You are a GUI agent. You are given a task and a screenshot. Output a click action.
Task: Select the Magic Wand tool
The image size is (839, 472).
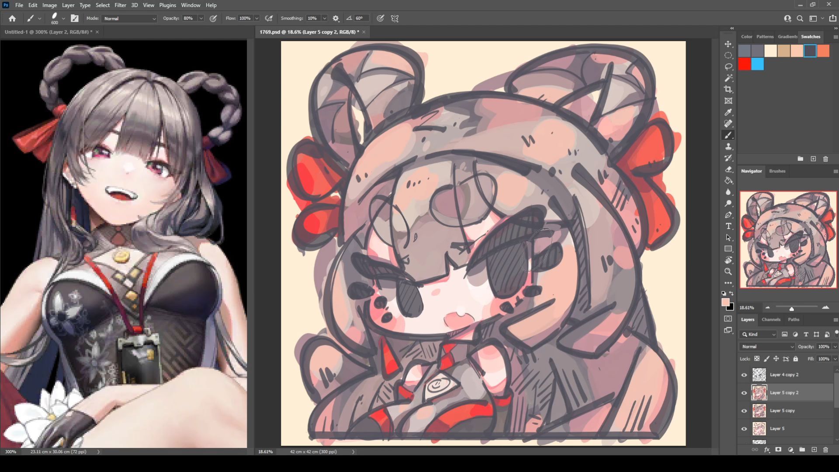pyautogui.click(x=728, y=78)
